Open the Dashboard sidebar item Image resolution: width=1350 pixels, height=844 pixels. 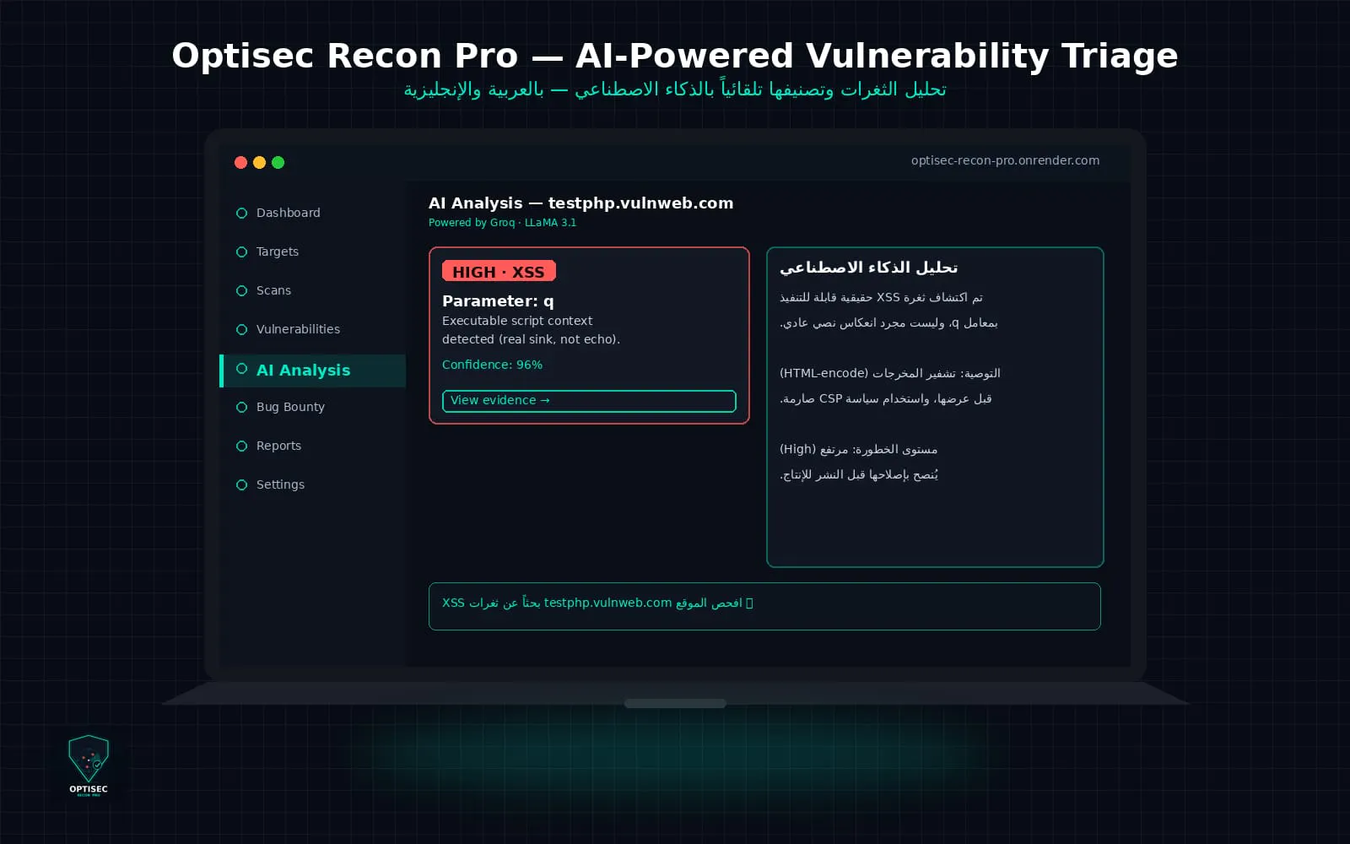(288, 213)
